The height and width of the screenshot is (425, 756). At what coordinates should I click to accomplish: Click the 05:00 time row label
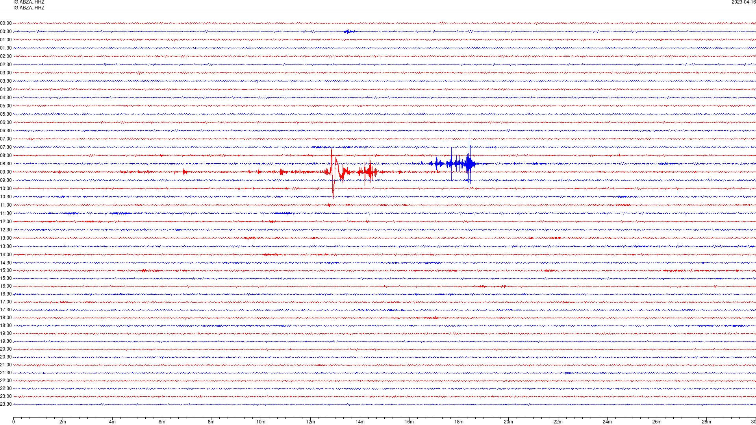pyautogui.click(x=6, y=106)
